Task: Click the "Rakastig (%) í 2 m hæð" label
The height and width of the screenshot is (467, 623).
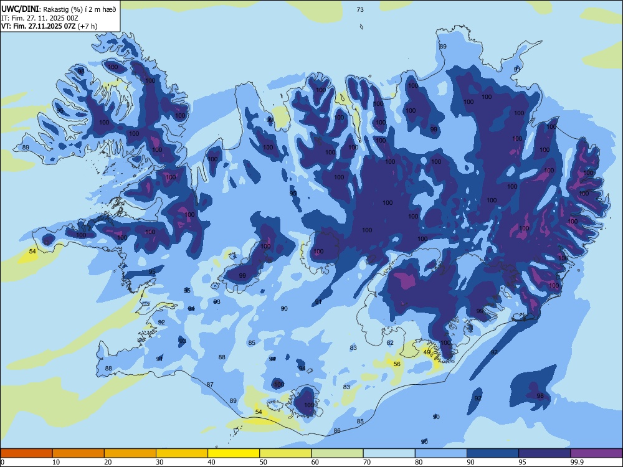Action: (x=80, y=9)
